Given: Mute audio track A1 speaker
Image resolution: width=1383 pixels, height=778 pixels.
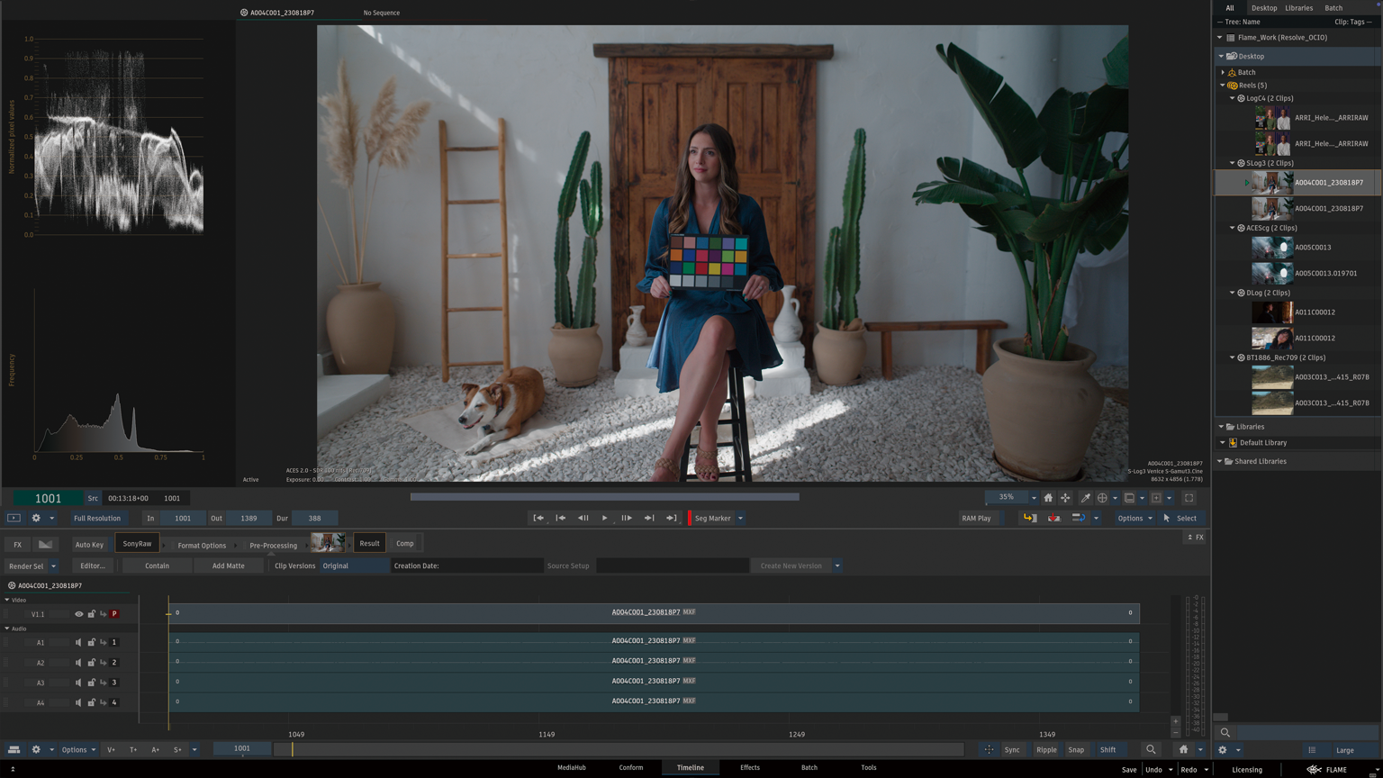Looking at the screenshot, I should click(78, 643).
